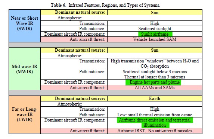Select 'Scattered sunlight below 3 microns' text
Screen dimensions: 214x139
pos(155,72)
